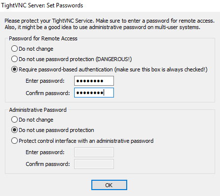Click remote access Confirm password field

pos(94,93)
